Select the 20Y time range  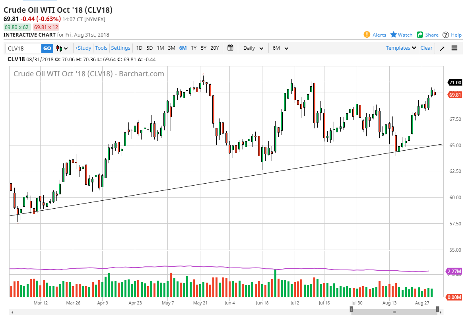pyautogui.click(x=214, y=48)
